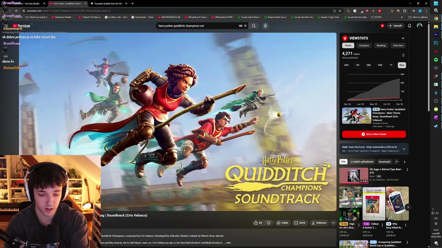The height and width of the screenshot is (248, 442).
Task: Select the 1Y time range
Action: click(391, 65)
